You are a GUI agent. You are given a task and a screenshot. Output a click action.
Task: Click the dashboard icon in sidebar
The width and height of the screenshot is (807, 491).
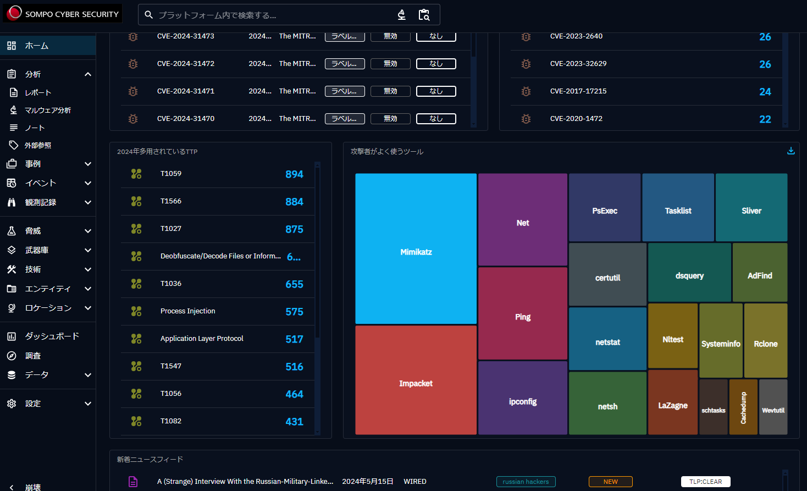coord(12,336)
